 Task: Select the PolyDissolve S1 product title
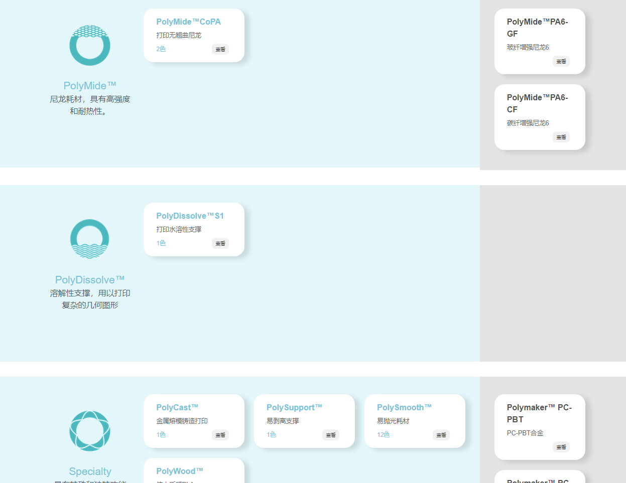[x=190, y=216]
